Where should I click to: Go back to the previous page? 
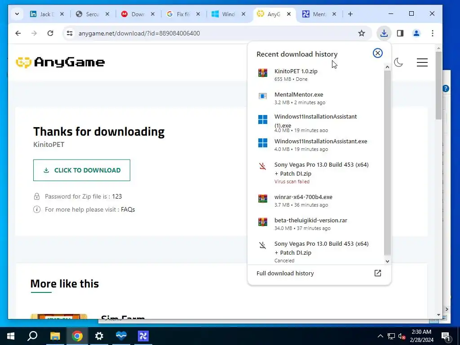18,33
